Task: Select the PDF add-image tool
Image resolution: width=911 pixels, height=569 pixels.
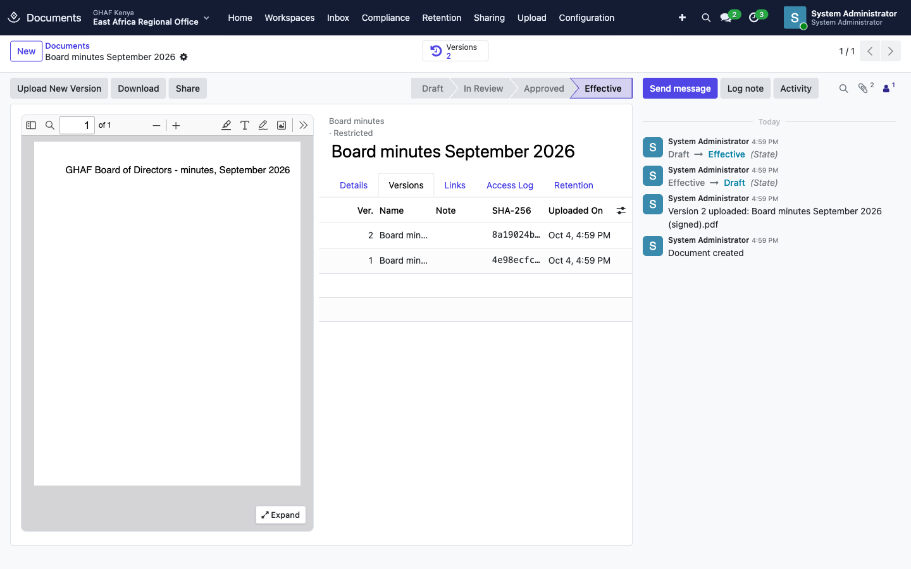Action: click(x=282, y=125)
